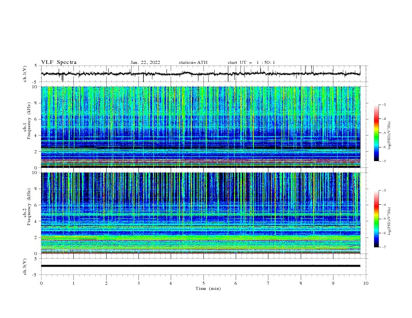Click the "8" kHz tick of ch.2 spectrogram
This screenshot has height=318, width=412.
pos(37,189)
